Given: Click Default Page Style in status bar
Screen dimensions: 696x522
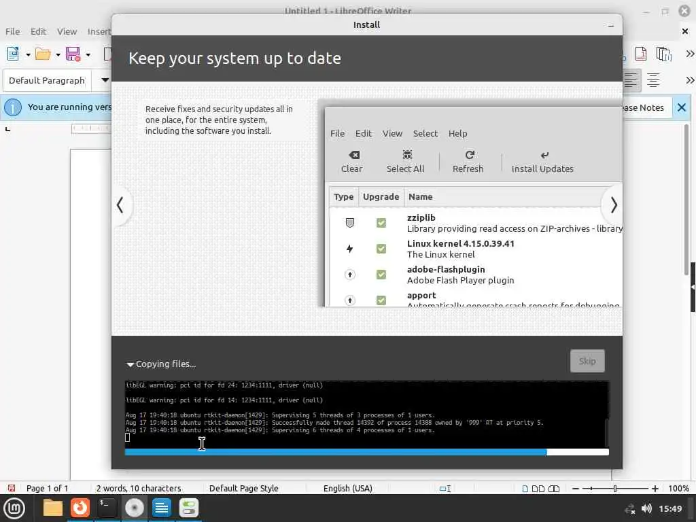Looking at the screenshot, I should (x=244, y=488).
